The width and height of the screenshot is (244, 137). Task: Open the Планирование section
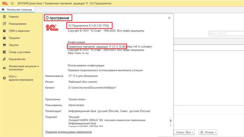coord(18,24)
